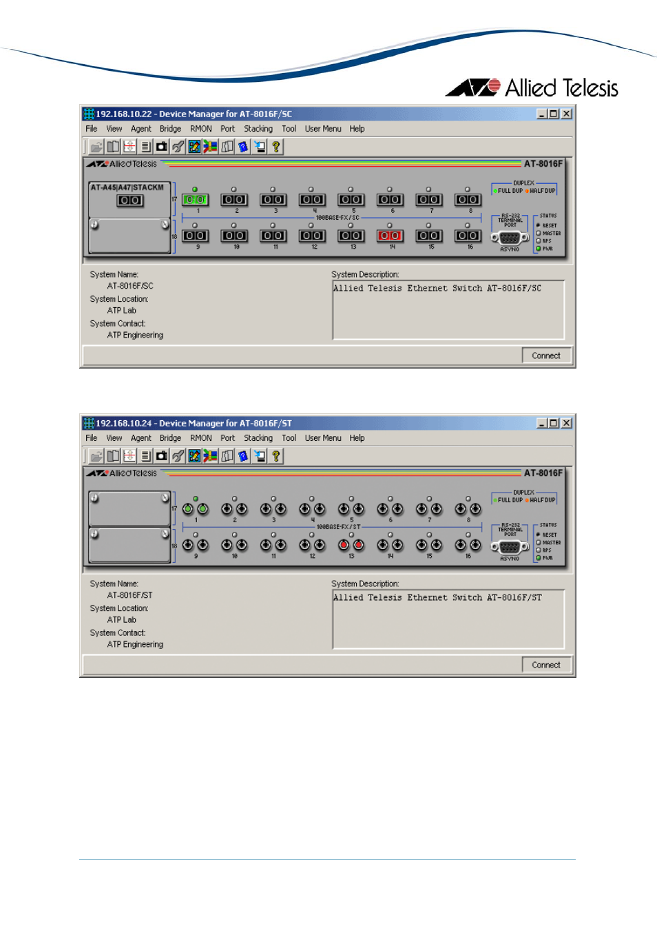This screenshot has height=930, width=657.
Task: Open Agent menu in AT-8016F/SC window
Action: [140, 129]
